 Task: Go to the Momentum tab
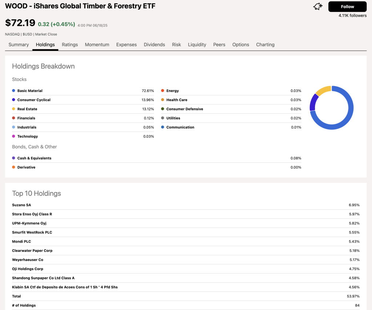click(x=97, y=45)
